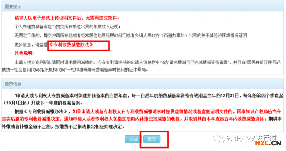Click 根据《专利收费减缴办法》 in lower panel
Viewport: 286px width, 151px height.
43,111
